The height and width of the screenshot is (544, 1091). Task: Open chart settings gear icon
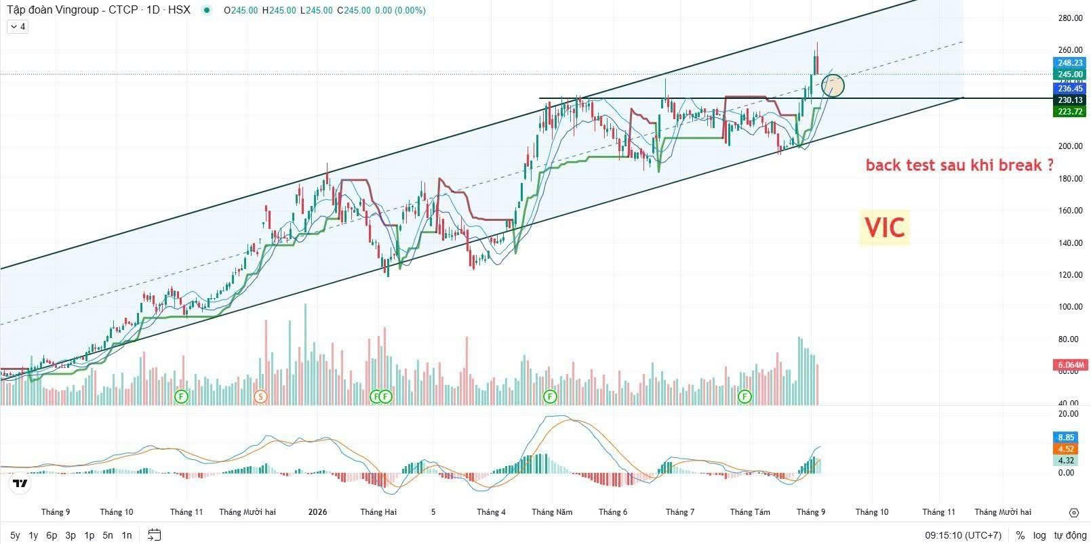(x=1073, y=512)
